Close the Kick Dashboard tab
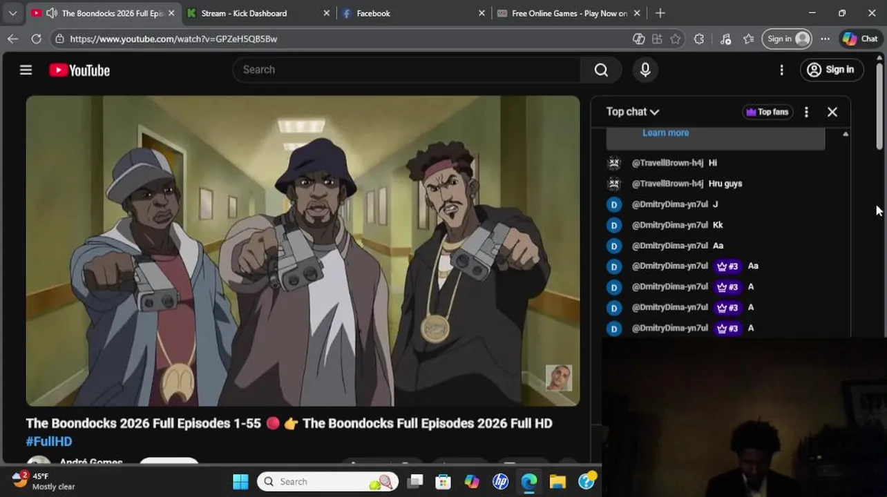The width and height of the screenshot is (887, 497). [327, 13]
